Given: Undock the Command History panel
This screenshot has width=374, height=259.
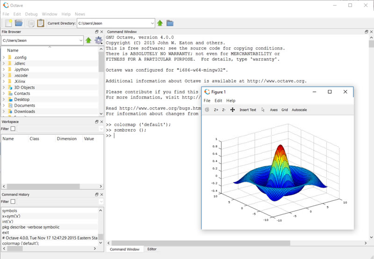Looking at the screenshot, I should 97,194.
